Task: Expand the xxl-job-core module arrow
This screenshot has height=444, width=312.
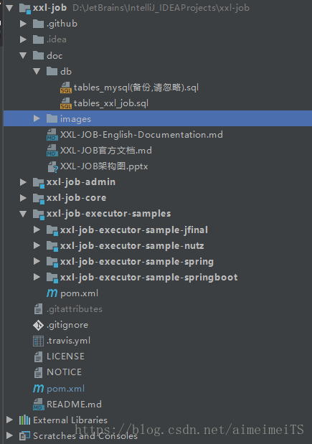Action: [x=23, y=198]
